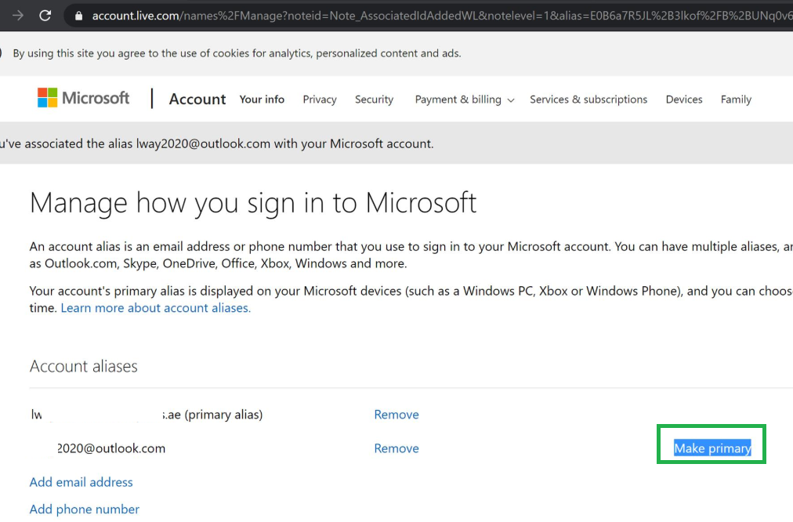Open the Family tab
This screenshot has width=793, height=522.
point(736,99)
